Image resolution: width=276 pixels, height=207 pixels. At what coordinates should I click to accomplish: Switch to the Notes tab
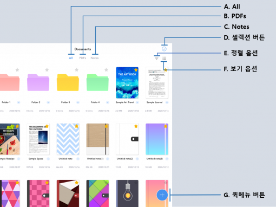coord(95,58)
